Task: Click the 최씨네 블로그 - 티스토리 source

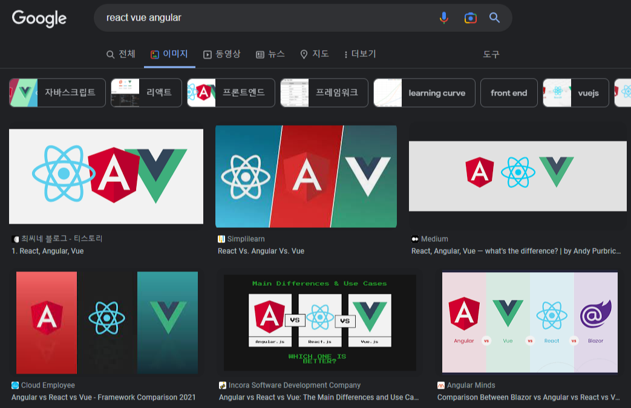Action: pos(62,239)
